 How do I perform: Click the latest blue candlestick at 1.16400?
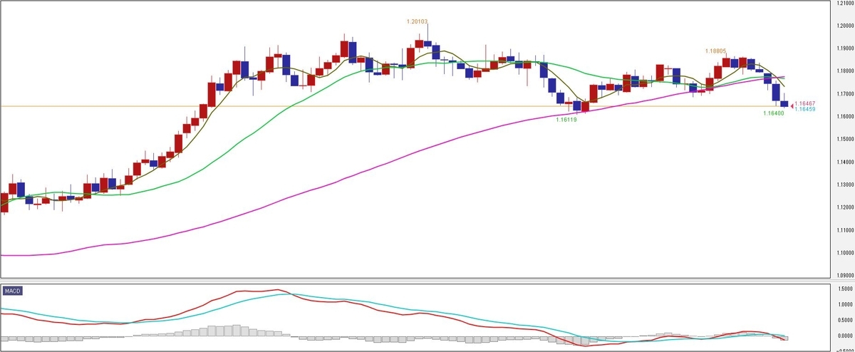(784, 104)
